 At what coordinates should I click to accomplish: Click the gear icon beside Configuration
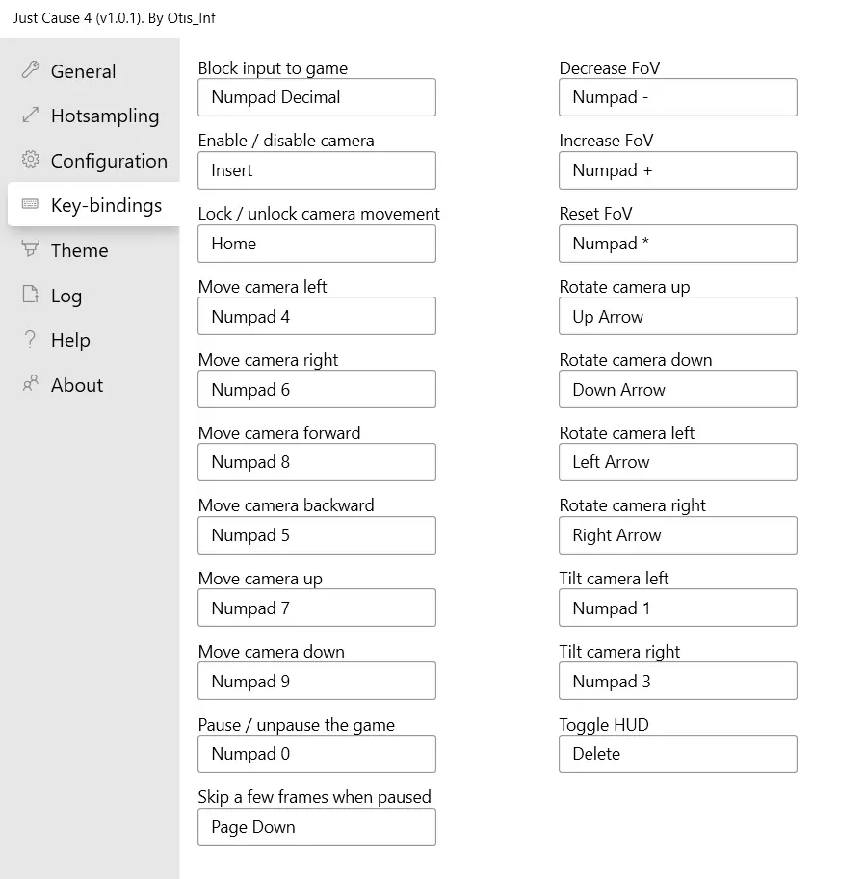click(x=31, y=160)
